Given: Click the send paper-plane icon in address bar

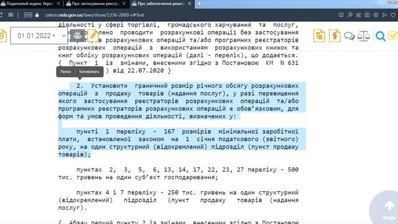Looking at the screenshot, I should (384, 15).
